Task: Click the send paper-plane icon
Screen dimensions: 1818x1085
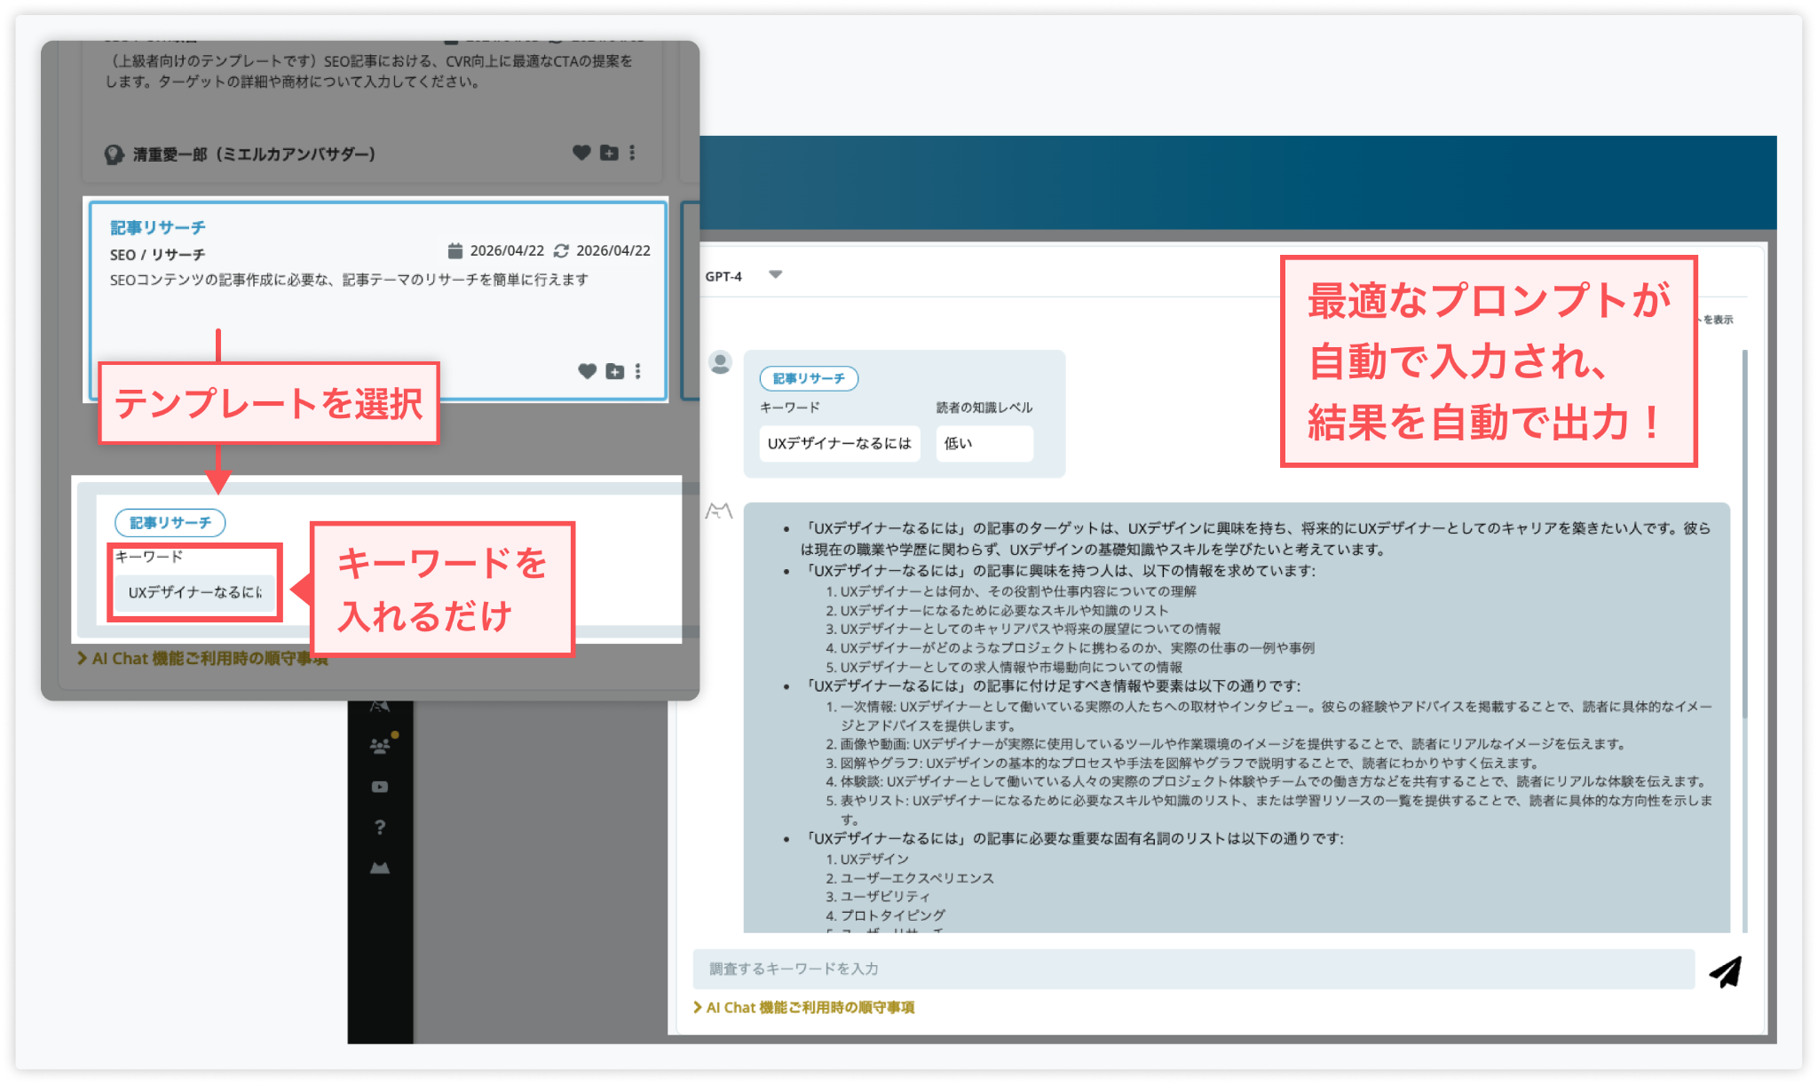Action: tap(1726, 971)
